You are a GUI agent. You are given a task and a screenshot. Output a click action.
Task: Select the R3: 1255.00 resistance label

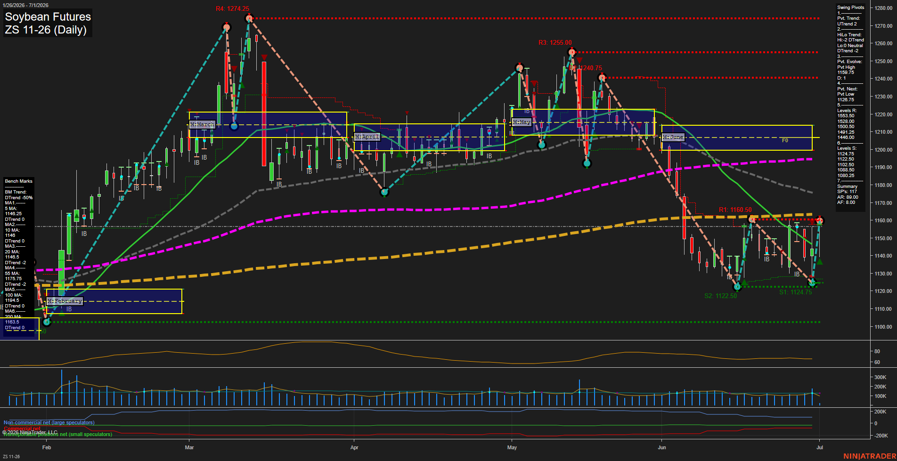tap(555, 43)
